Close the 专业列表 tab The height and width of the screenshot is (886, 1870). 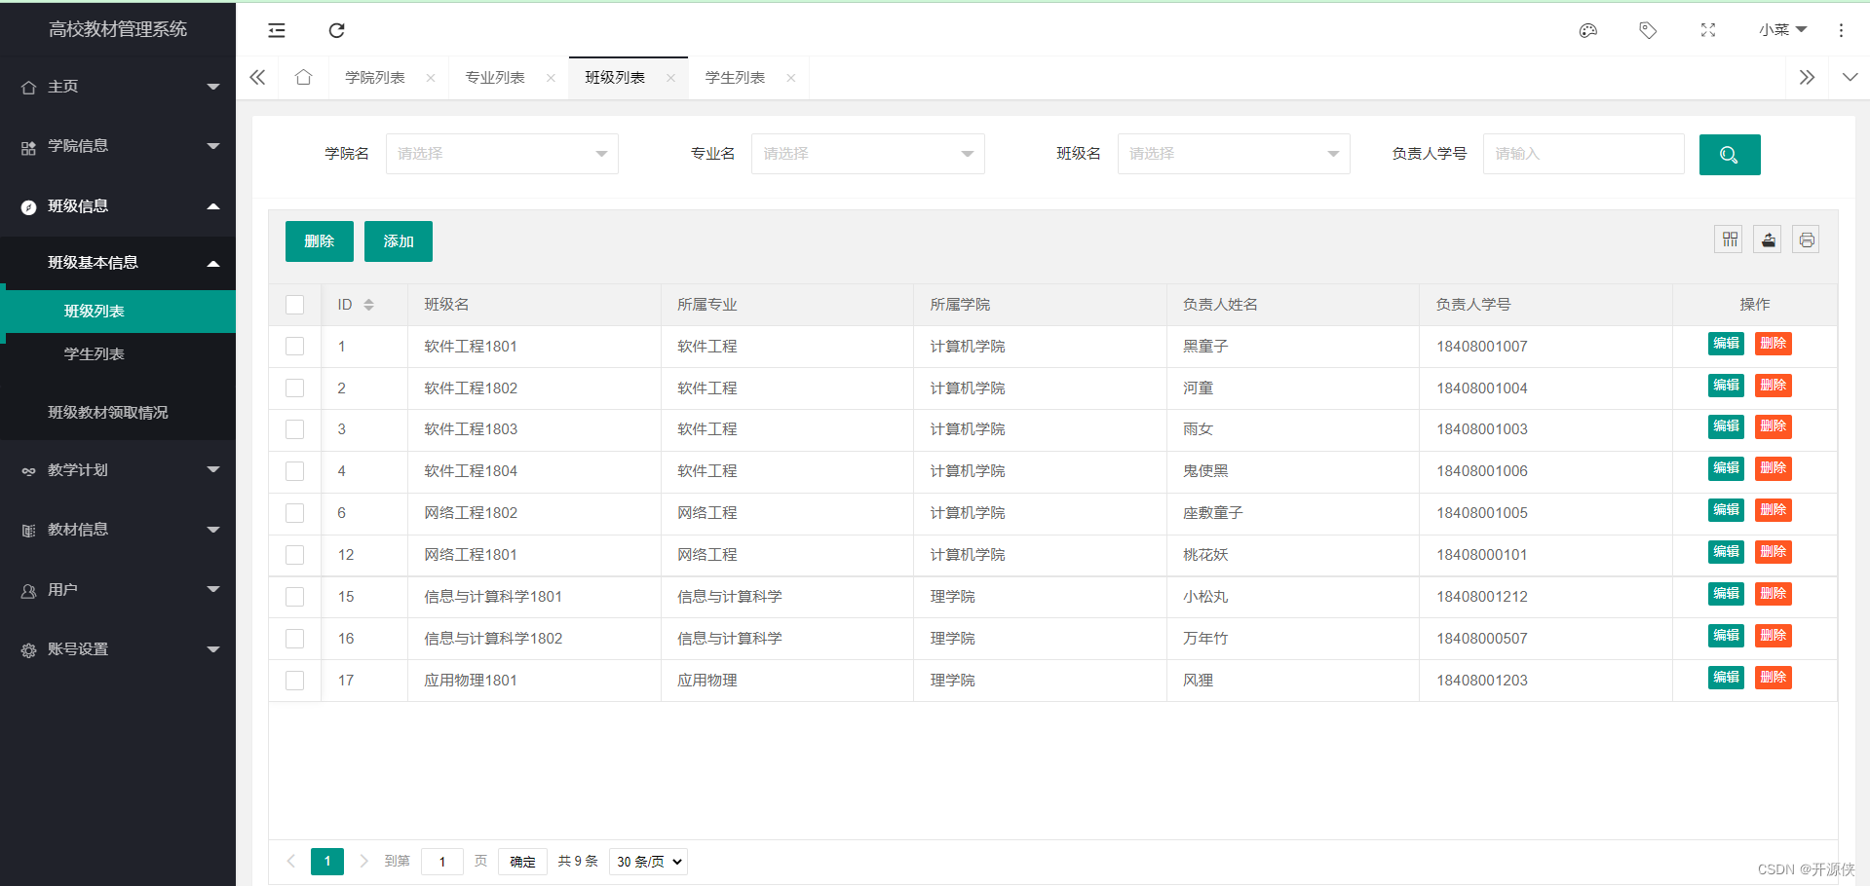[551, 78]
